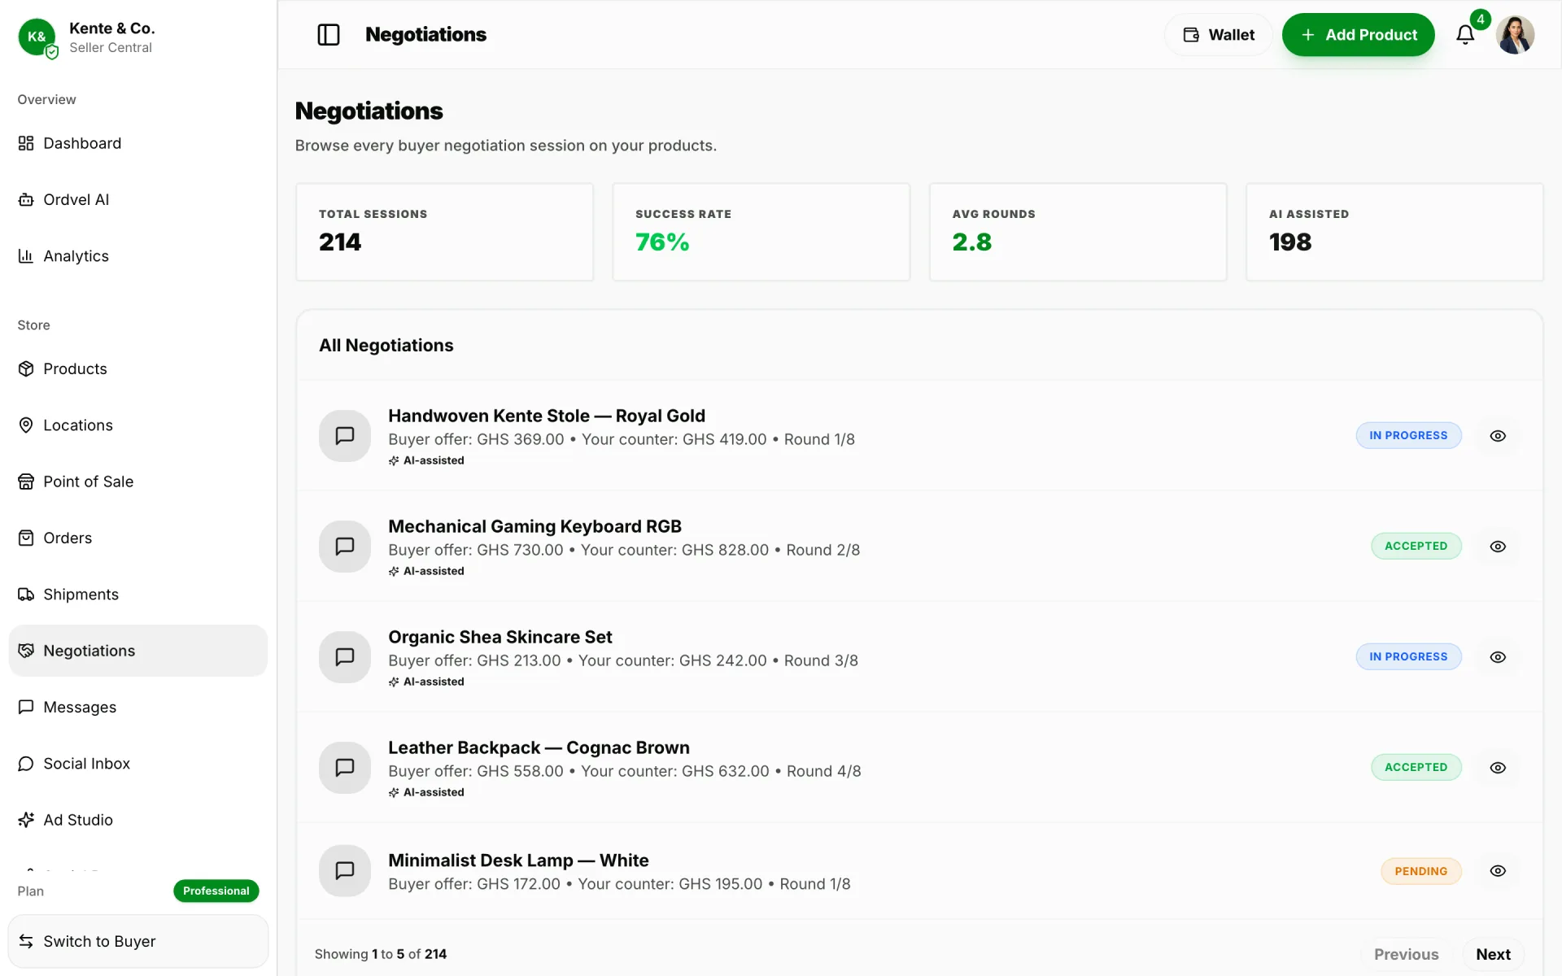Screen dimensions: 1562x976
Task: Open Messages from sidebar
Action: click(x=138, y=707)
